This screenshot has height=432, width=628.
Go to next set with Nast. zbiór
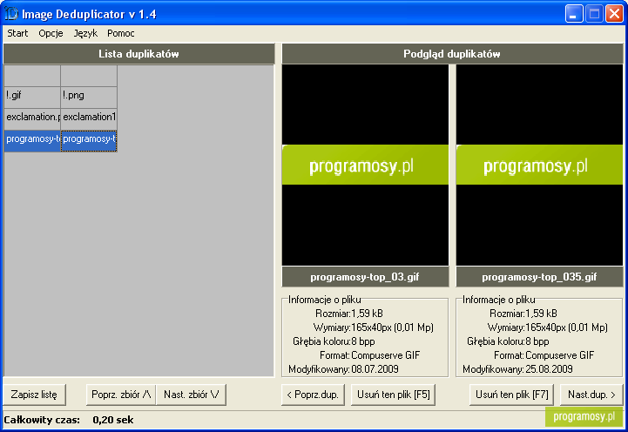(191, 395)
